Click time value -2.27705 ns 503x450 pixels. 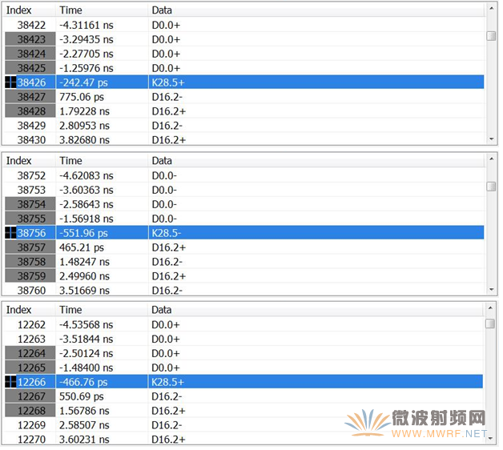tap(87, 54)
